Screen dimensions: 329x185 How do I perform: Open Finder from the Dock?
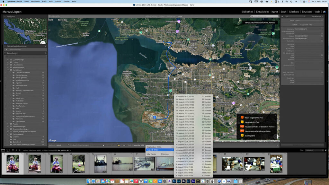coord(89,181)
